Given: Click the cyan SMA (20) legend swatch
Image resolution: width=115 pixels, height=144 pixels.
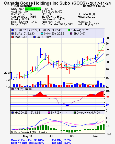Looking at the screenshot, I should click(x=42, y=34).
